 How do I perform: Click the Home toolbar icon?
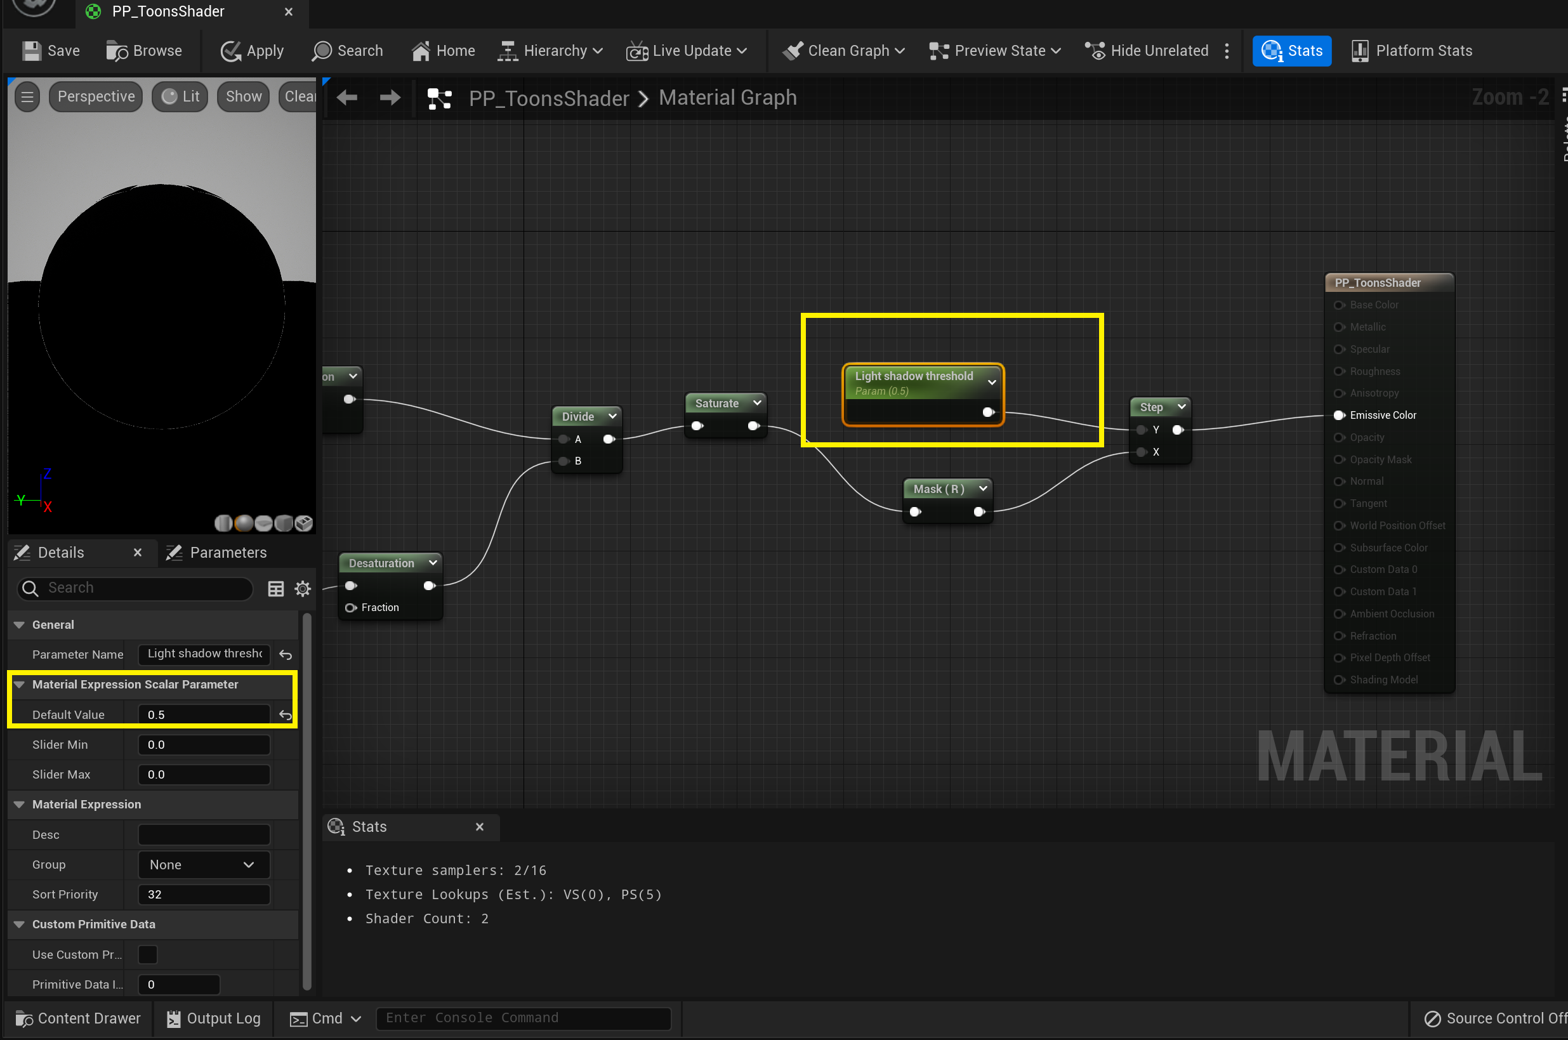pos(421,51)
